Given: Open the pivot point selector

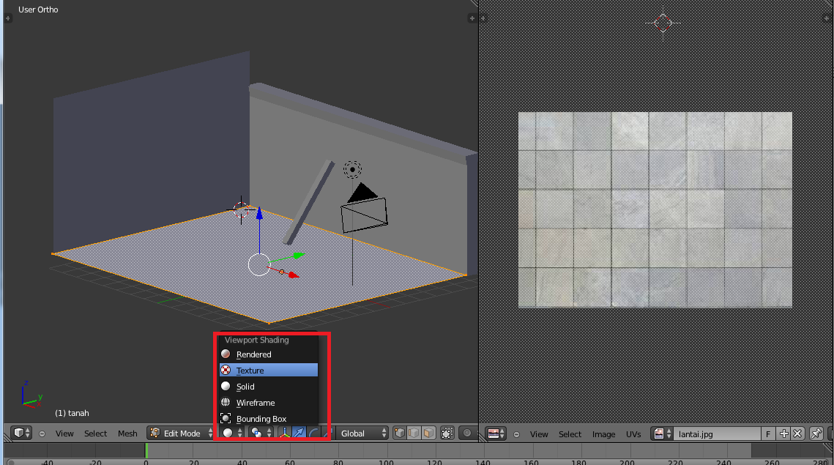Looking at the screenshot, I should [261, 433].
